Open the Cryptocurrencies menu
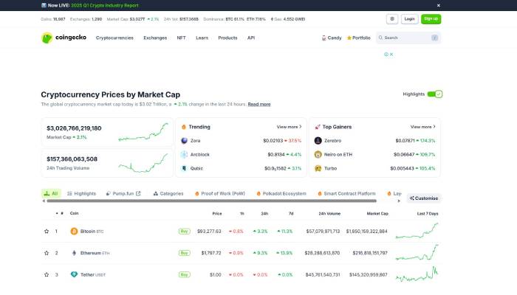This screenshot has height=295, width=517. (x=114, y=38)
